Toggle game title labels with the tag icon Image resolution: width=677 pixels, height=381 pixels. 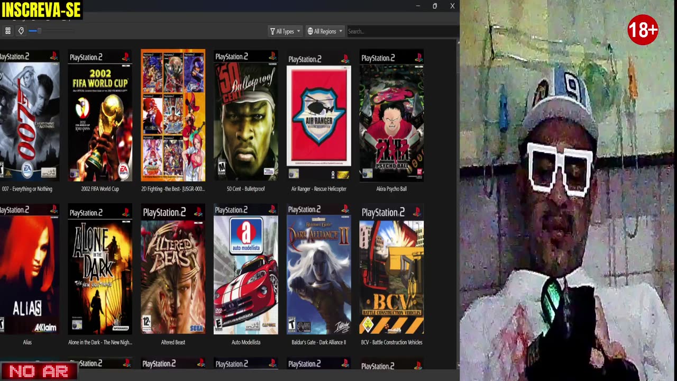tap(21, 31)
